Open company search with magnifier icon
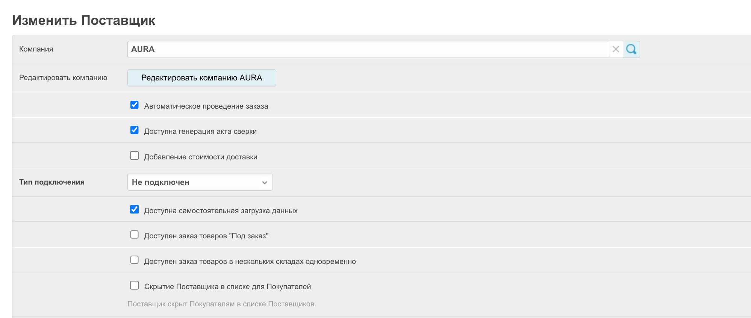The height and width of the screenshot is (318, 751). pyautogui.click(x=631, y=49)
